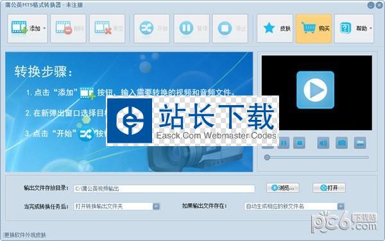385x241 pixels.
Task: Click the speaker volume icon under preview
Action: [323, 143]
